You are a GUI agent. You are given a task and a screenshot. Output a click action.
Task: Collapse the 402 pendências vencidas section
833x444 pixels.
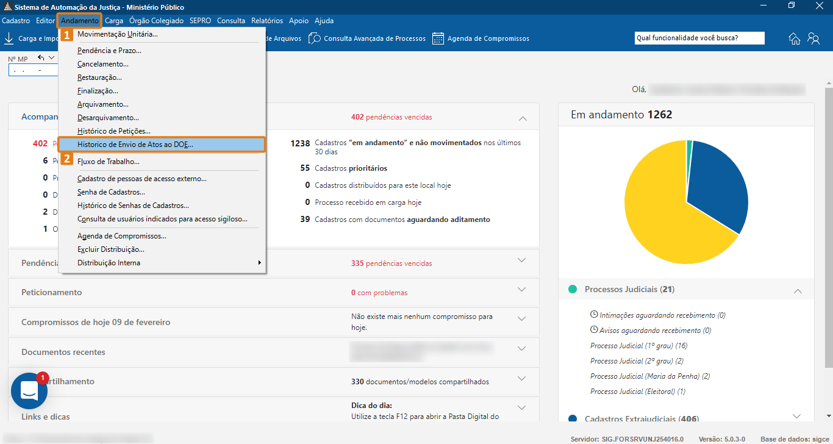pyautogui.click(x=521, y=116)
